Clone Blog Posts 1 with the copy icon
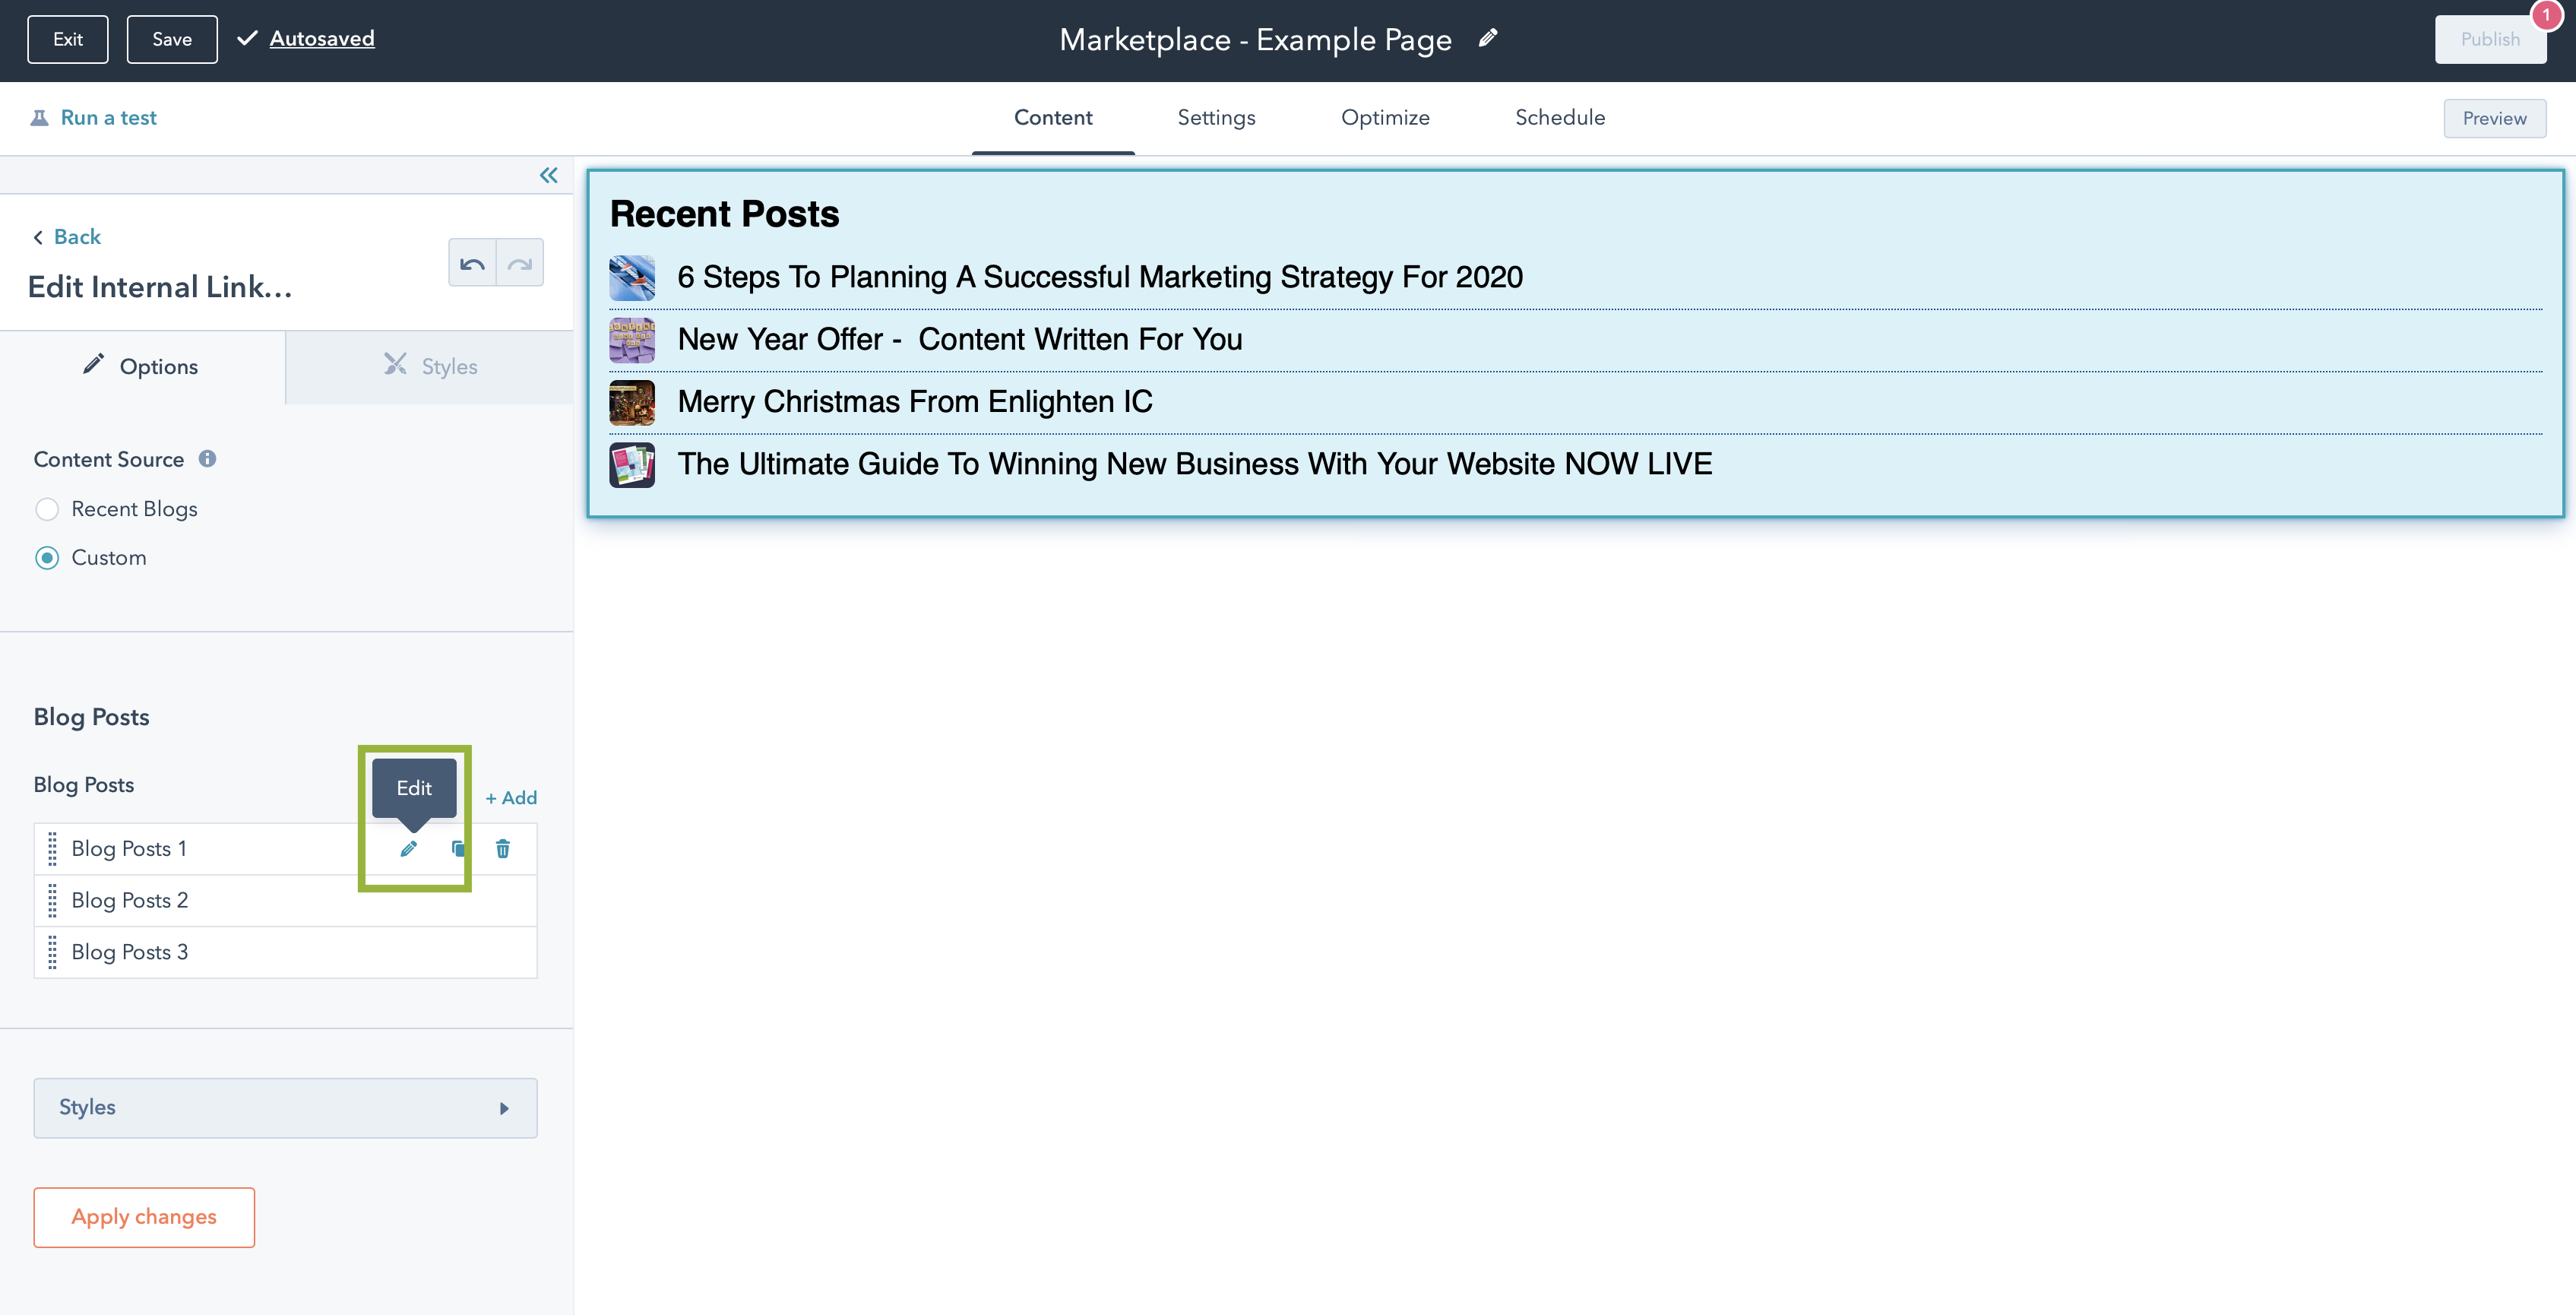The height and width of the screenshot is (1315, 2576). tap(457, 849)
